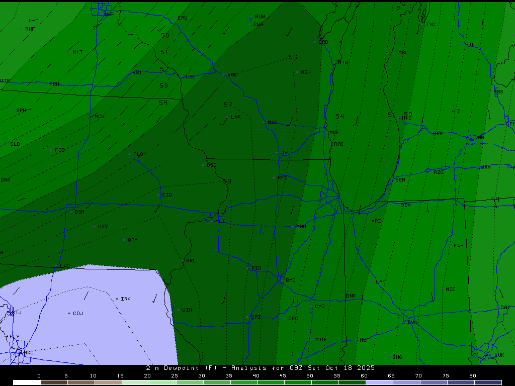Click the GRB station label
The width and height of the screenshot is (515, 386).
point(323,42)
